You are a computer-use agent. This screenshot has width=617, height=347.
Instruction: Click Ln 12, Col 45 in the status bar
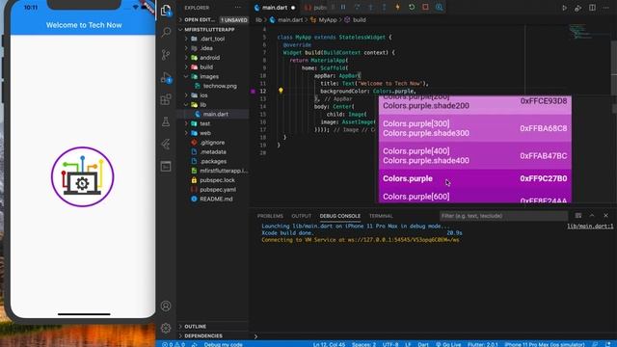click(329, 344)
